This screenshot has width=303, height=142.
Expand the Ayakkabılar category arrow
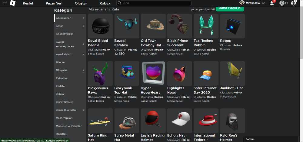click(83, 54)
